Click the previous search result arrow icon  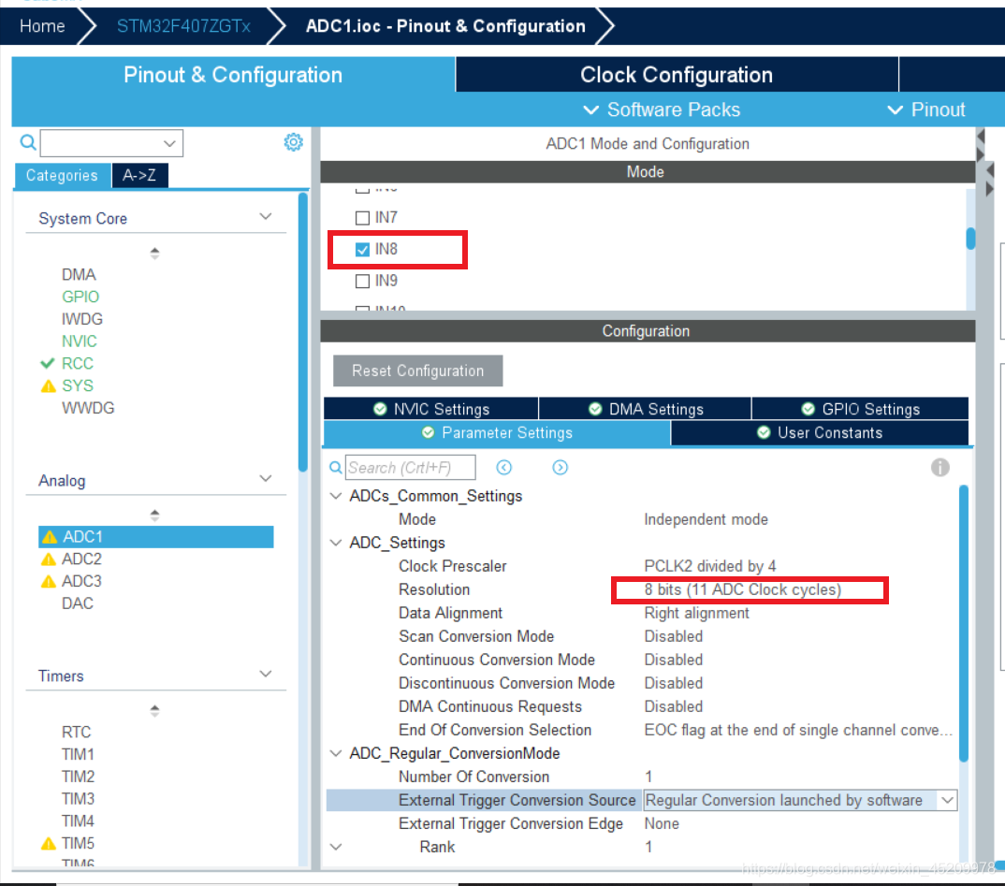(x=503, y=468)
